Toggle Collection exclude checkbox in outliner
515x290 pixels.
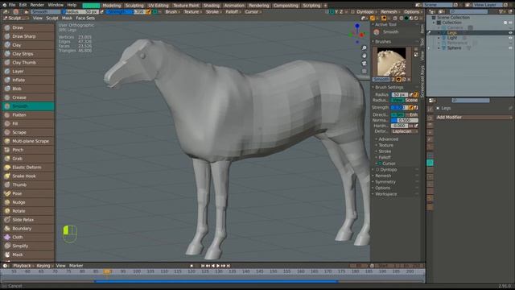tap(505, 23)
